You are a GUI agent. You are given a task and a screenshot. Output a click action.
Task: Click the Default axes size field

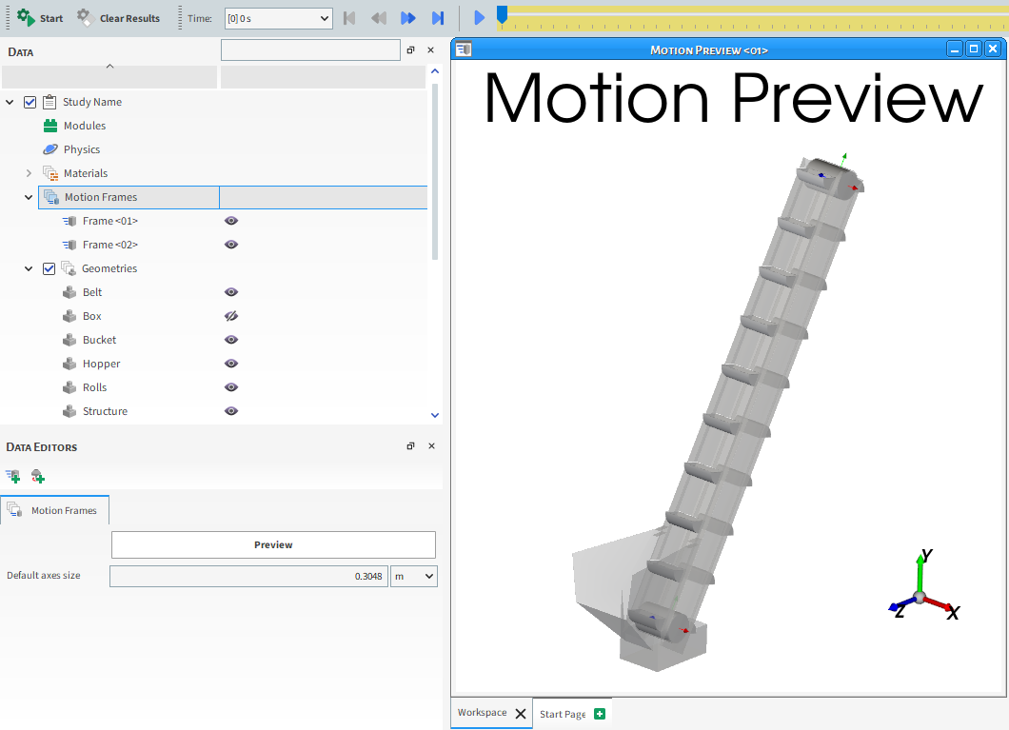pos(248,576)
